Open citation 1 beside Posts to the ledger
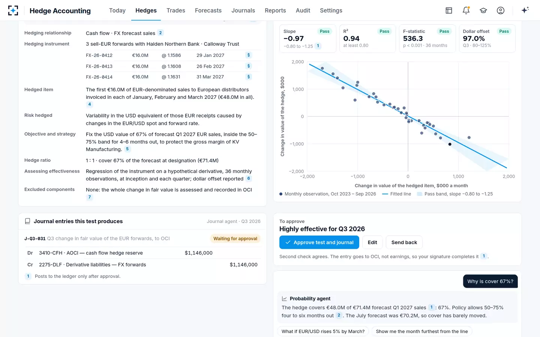This screenshot has height=337, width=540. tap(28, 276)
